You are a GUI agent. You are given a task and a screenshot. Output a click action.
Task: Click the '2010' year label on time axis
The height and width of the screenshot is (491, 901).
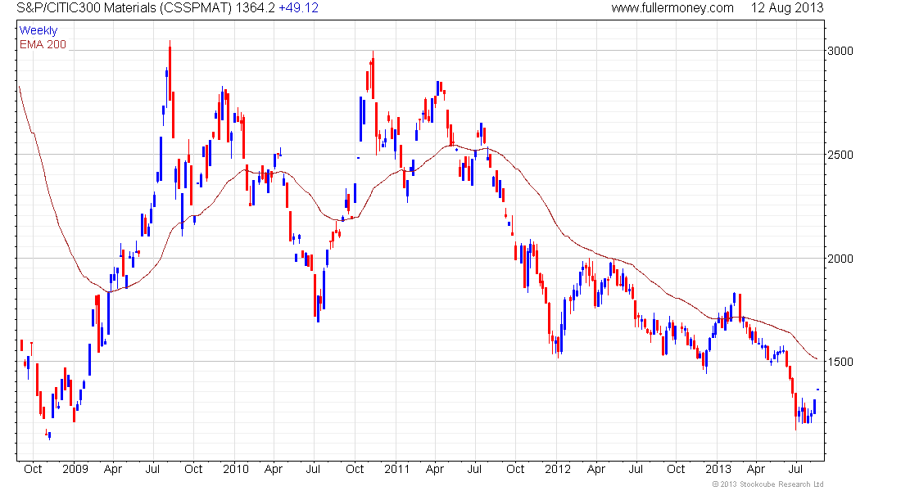pos(236,469)
